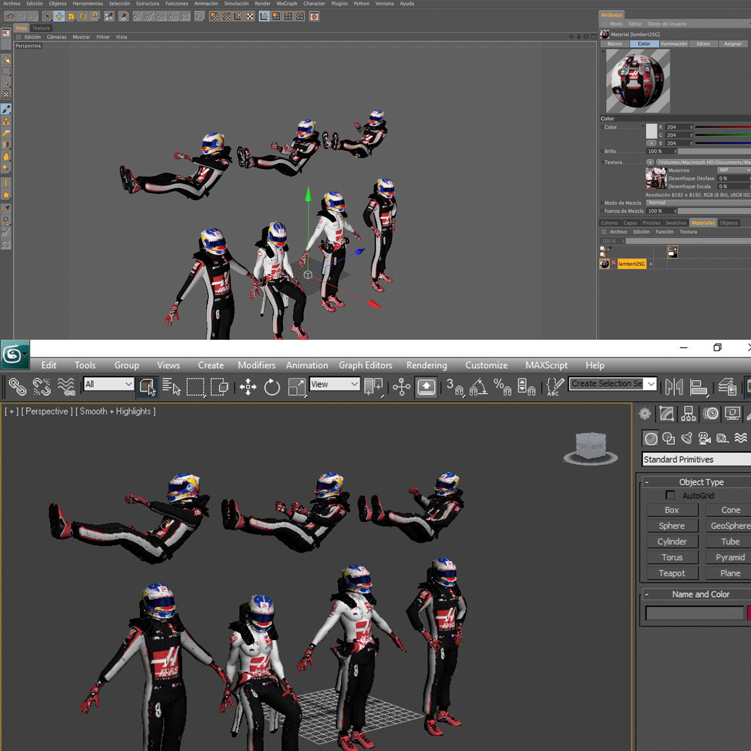Image resolution: width=751 pixels, height=751 pixels.
Task: Open the Modo de Mezcla Normal dropdown
Action: [698, 202]
